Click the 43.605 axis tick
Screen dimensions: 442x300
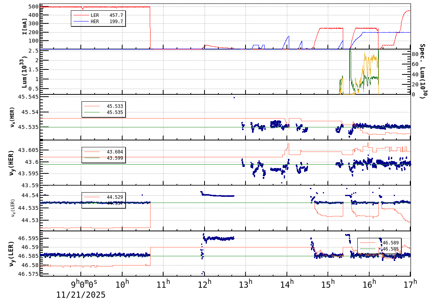point(28,150)
